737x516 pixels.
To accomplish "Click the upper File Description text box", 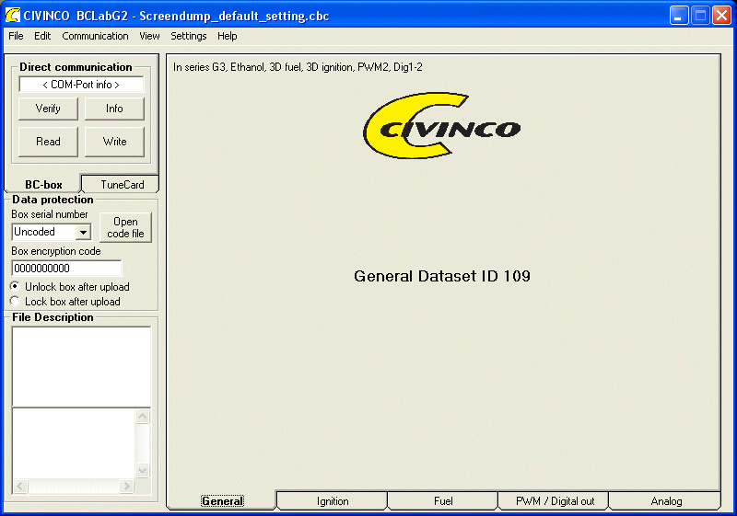I will [x=81, y=367].
